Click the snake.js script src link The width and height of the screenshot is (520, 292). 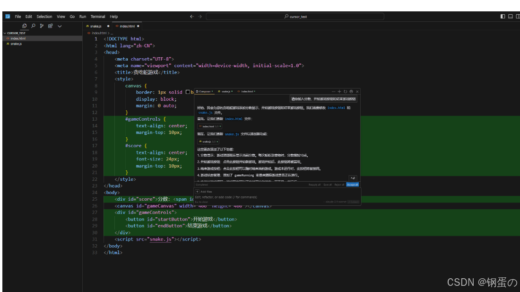click(161, 239)
